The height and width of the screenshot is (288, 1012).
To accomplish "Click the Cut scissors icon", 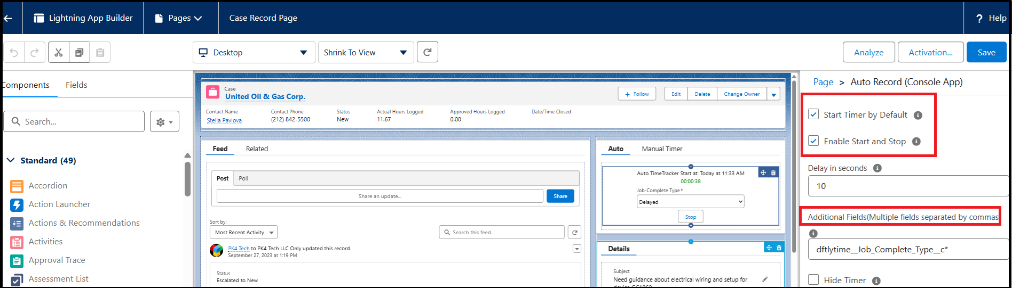I will click(58, 52).
